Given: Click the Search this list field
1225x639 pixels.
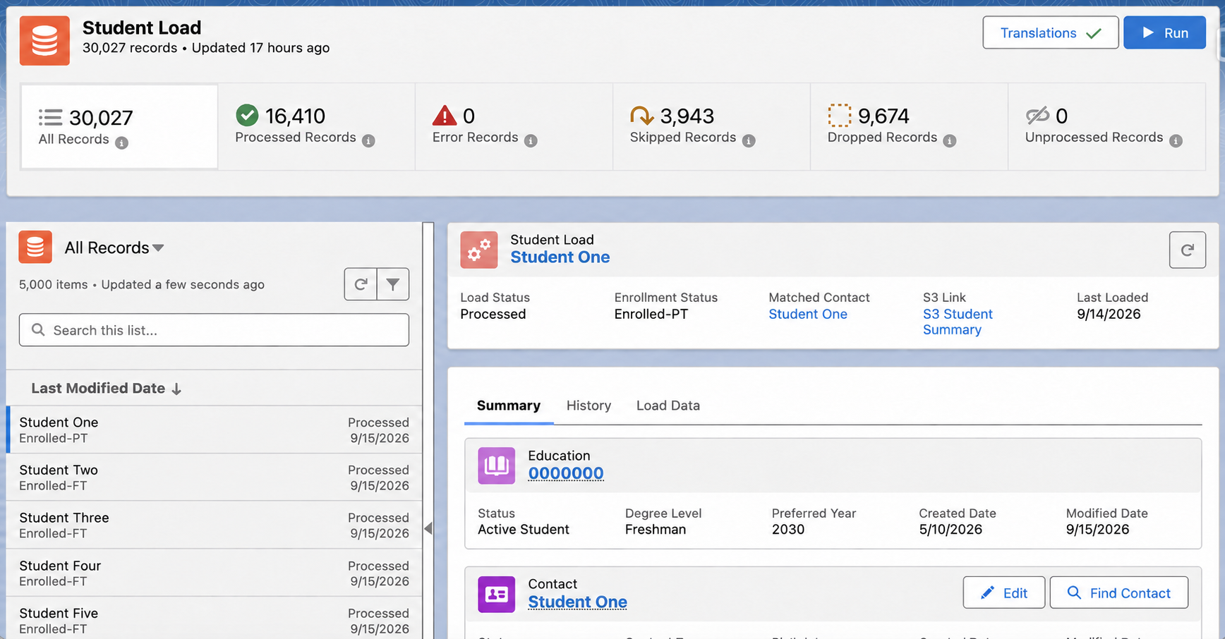Looking at the screenshot, I should [214, 330].
